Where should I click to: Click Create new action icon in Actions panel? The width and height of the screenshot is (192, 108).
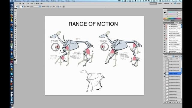[177, 52]
